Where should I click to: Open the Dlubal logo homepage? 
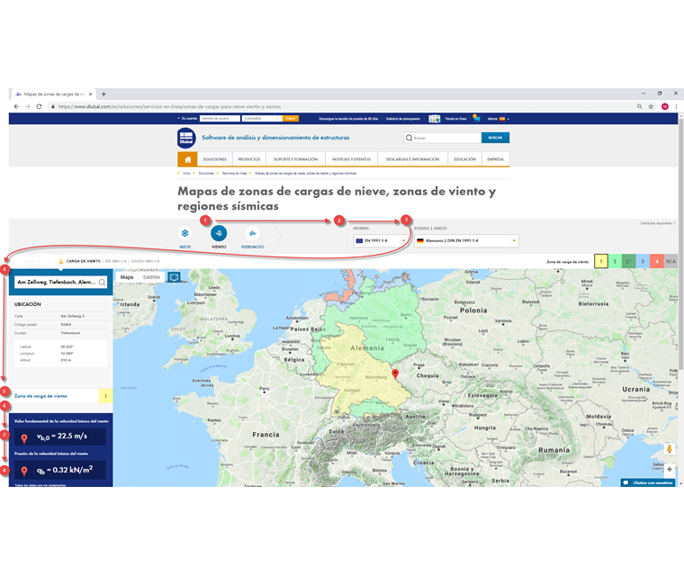pyautogui.click(x=186, y=138)
